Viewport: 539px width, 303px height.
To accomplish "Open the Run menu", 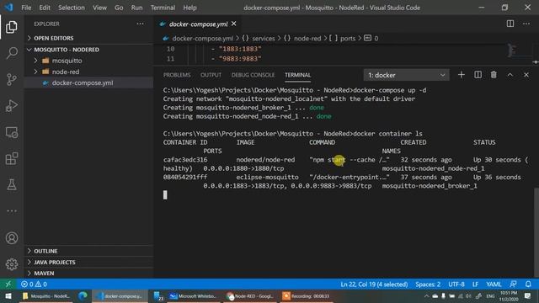I will coord(136,8).
